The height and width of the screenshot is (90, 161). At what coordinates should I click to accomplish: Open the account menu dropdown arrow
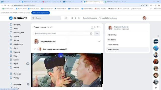148,18
